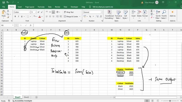This screenshot has width=182, height=102.
Task: Toggle Align Right
Action: coord(53,16)
